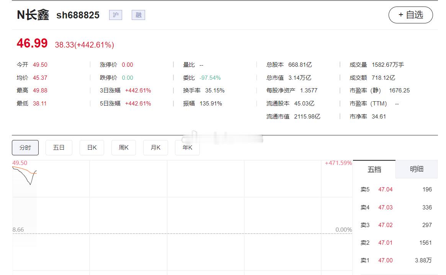Switch to the 五日 chart tab
The height and width of the screenshot is (275, 446).
[59, 148]
